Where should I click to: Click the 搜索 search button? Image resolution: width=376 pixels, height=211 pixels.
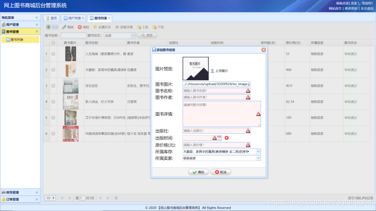pyautogui.click(x=147, y=35)
